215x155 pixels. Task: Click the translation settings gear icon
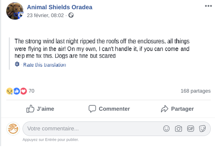[17, 64]
